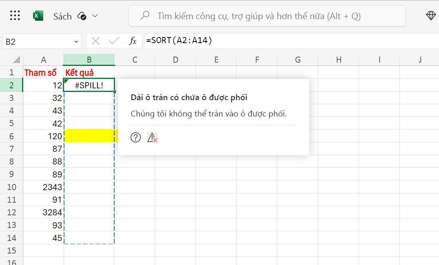439x265 pixels.
Task: Click the 'Tham số' header cell
Action: click(43, 72)
